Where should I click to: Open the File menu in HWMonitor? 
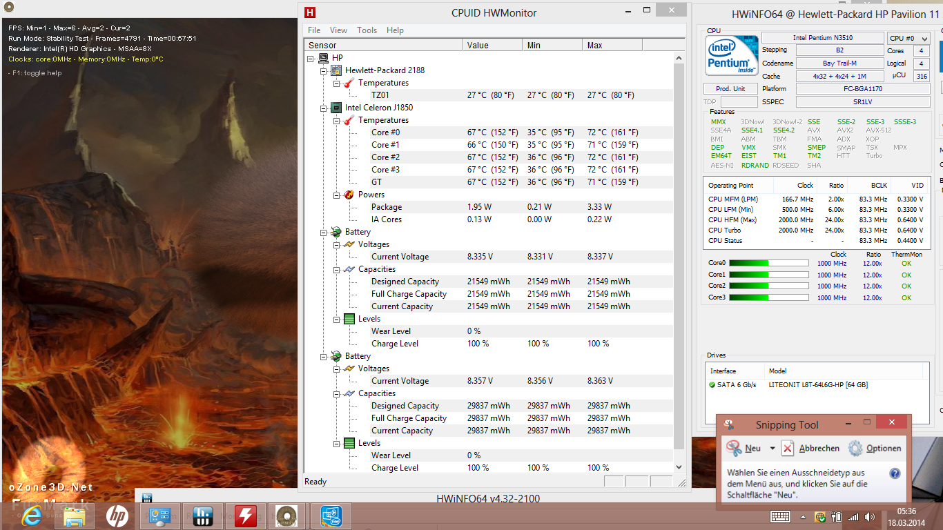point(314,30)
